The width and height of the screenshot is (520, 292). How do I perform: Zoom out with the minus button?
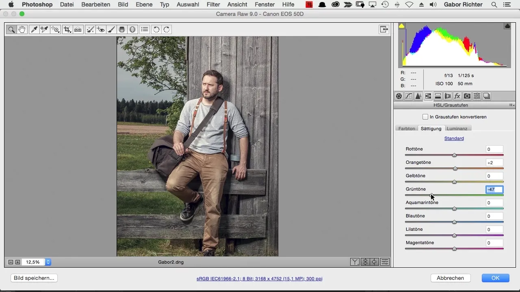(x=11, y=262)
